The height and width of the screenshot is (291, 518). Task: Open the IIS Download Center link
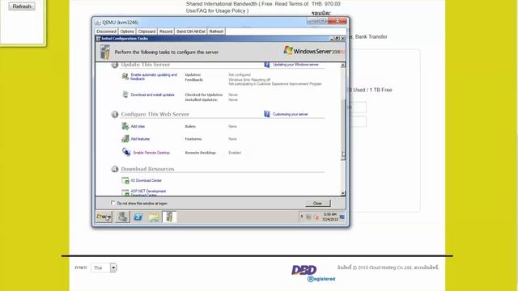[146, 180]
